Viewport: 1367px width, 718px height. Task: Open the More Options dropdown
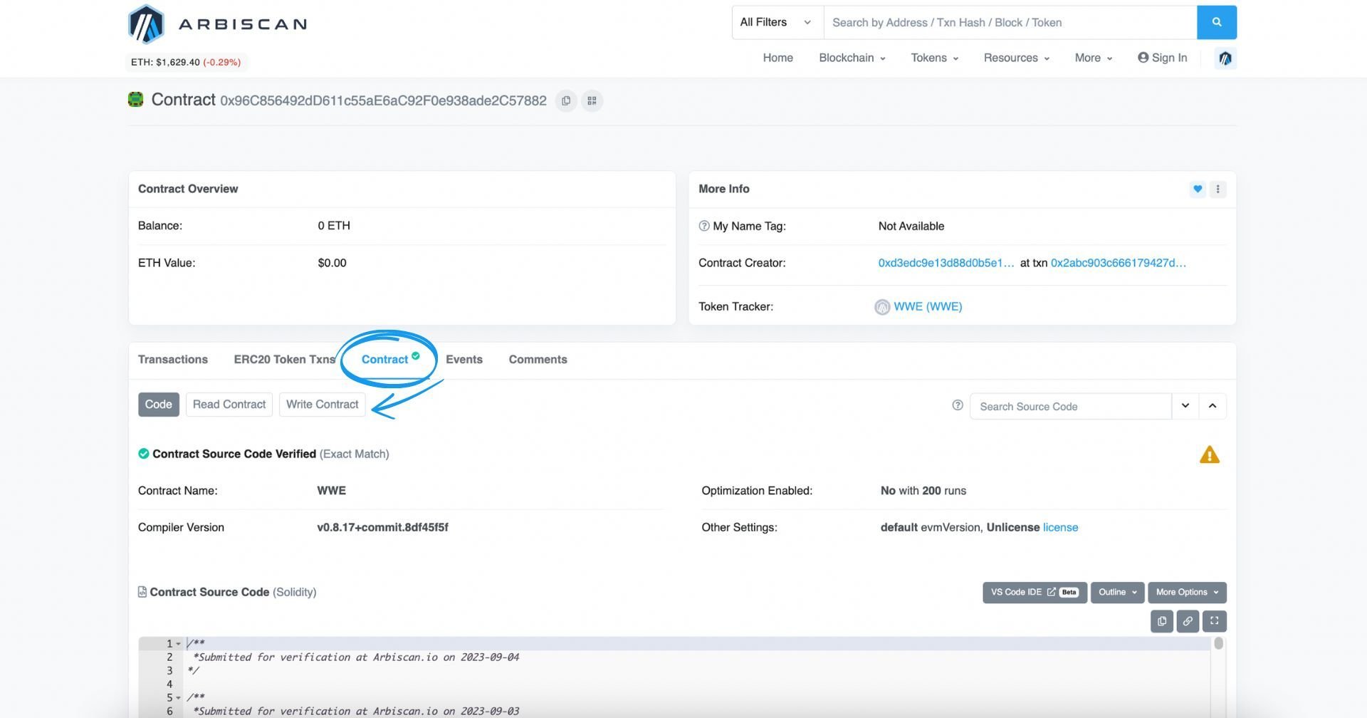pos(1187,593)
